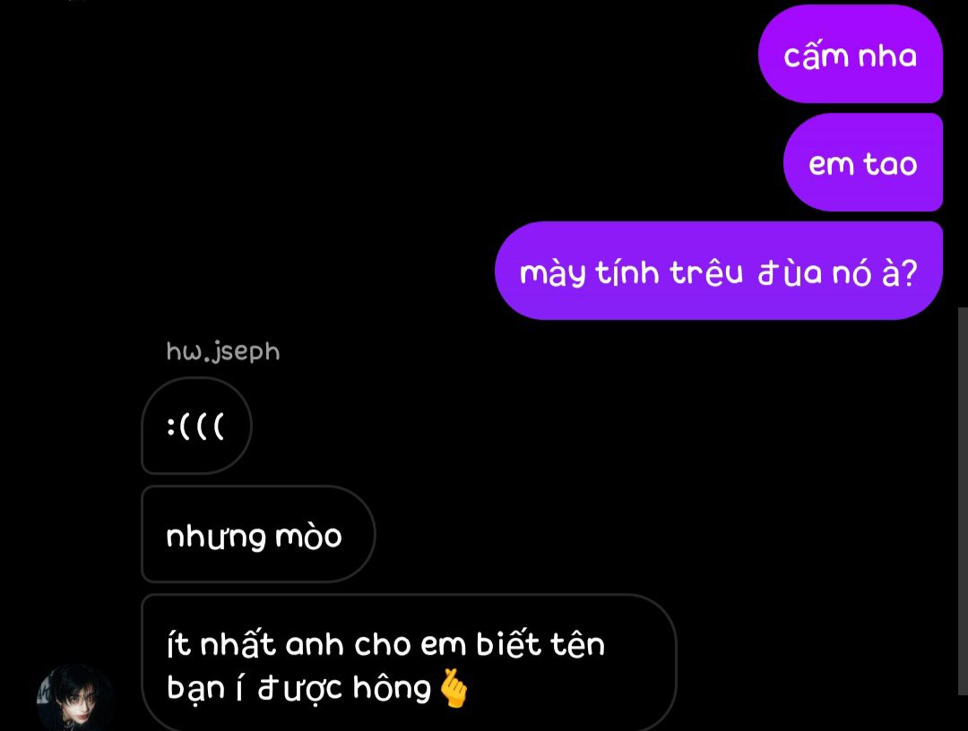This screenshot has width=968, height=731.
Task: Tap the ':(((' sad face message
Action: [196, 426]
